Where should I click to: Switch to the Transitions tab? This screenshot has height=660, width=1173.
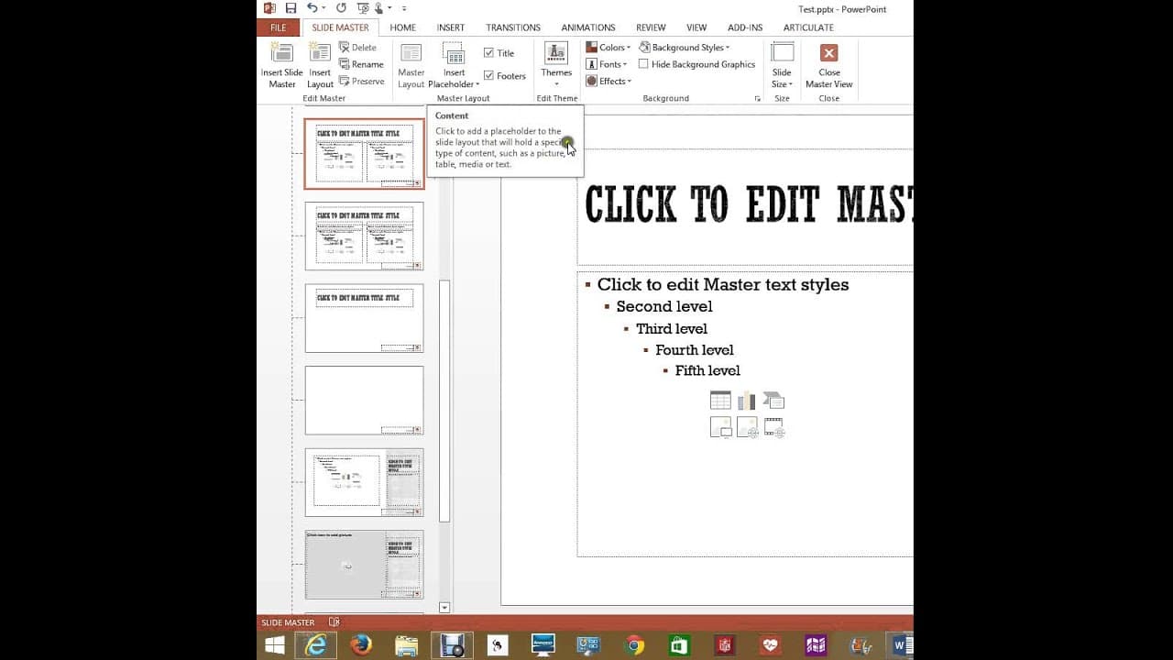(x=513, y=27)
